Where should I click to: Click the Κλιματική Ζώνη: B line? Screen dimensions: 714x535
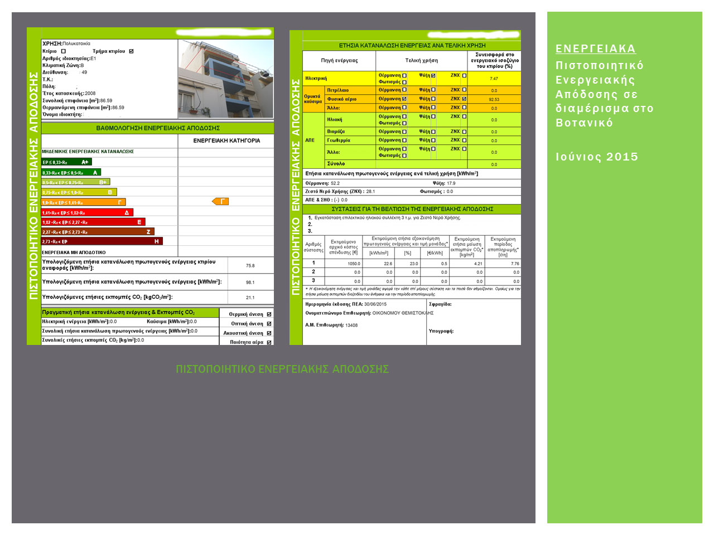[x=63, y=65]
